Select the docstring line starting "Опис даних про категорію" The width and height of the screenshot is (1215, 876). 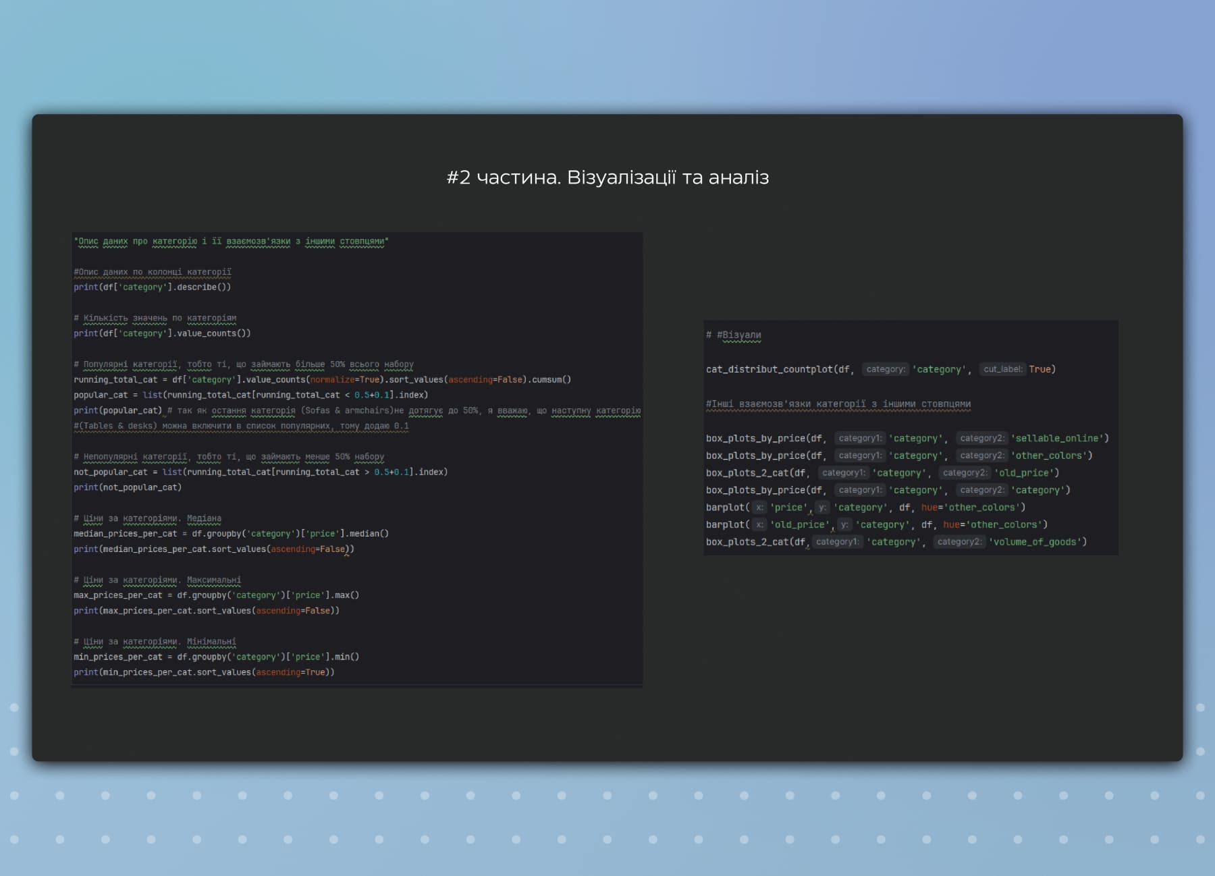click(232, 241)
